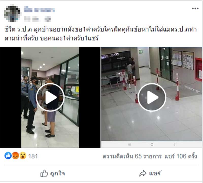Open the 106 shares link (แชร์ ครั้ง)
This screenshot has height=183, width=203.
point(181,156)
